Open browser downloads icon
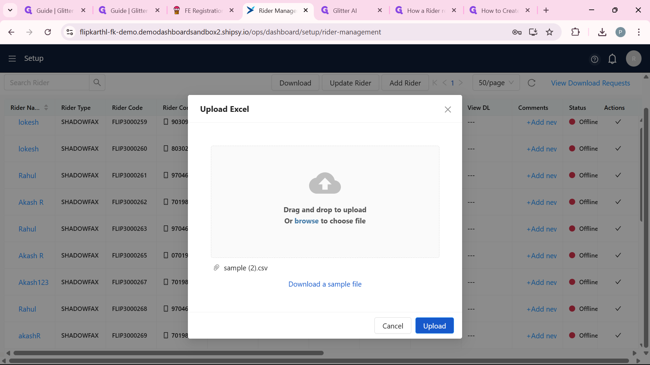The height and width of the screenshot is (365, 650). pyautogui.click(x=602, y=32)
